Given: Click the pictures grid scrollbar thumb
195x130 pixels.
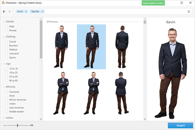Looking at the screenshot, I should click(145, 22).
